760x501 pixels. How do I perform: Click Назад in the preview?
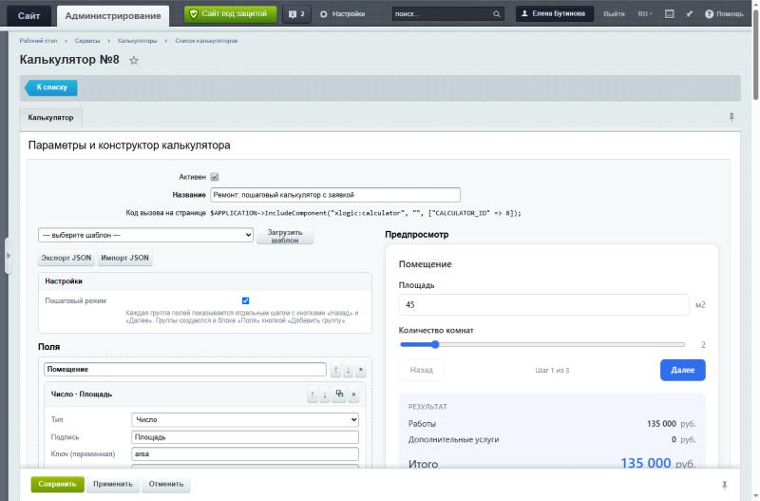click(421, 370)
